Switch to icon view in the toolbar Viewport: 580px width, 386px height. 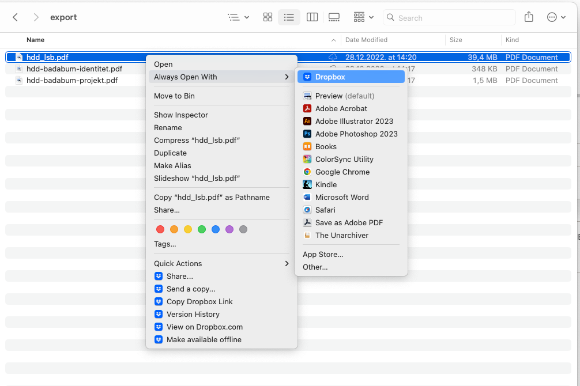click(268, 17)
